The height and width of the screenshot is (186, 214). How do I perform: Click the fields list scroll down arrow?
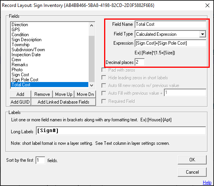pos(92,85)
